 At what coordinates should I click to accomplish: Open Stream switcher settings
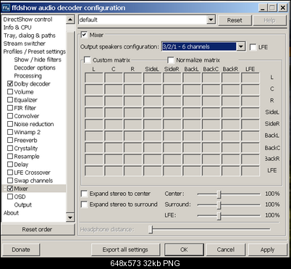pyautogui.click(x=24, y=44)
